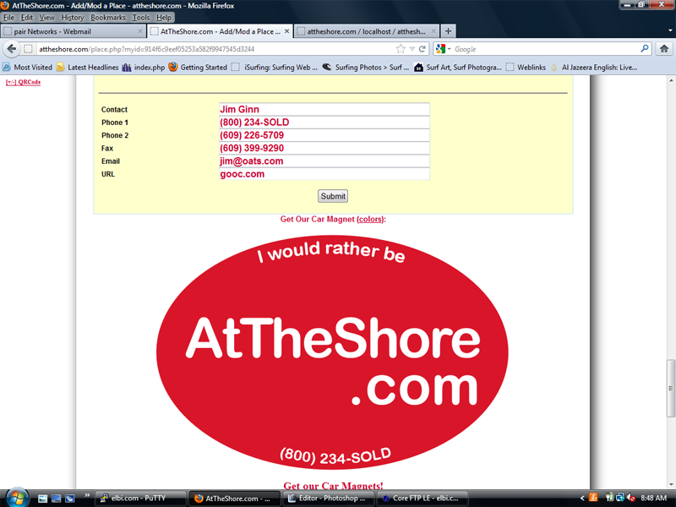Switch to the elbi.com - PuTTY taskbar window
This screenshot has height=507, width=676.
pos(140,499)
